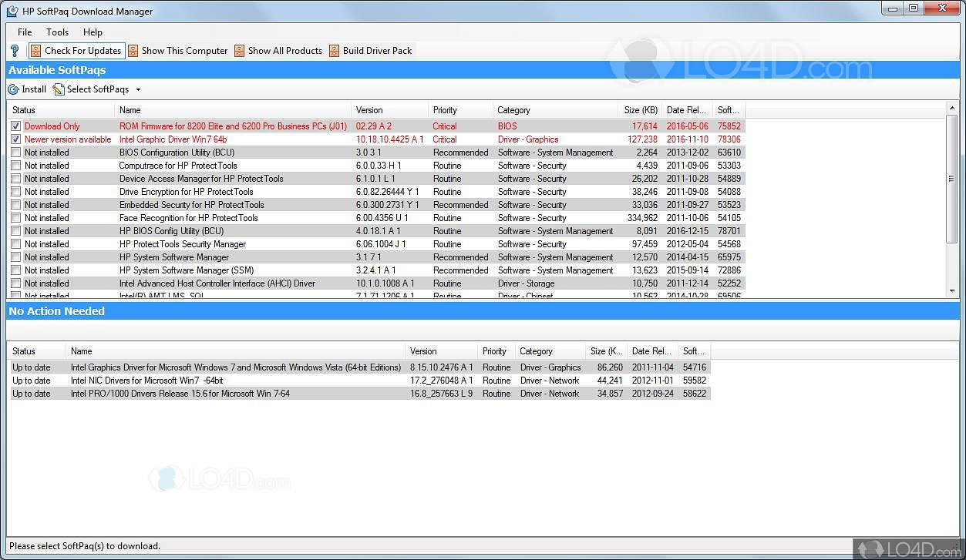Click the Check For Updates icon
The height and width of the screenshot is (560, 966).
(35, 51)
